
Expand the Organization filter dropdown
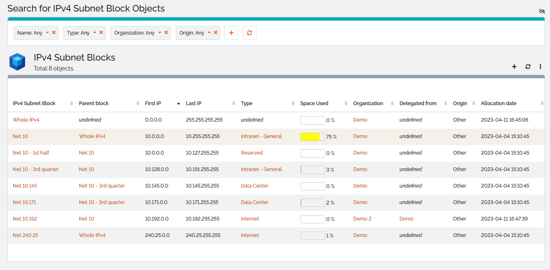(x=160, y=33)
